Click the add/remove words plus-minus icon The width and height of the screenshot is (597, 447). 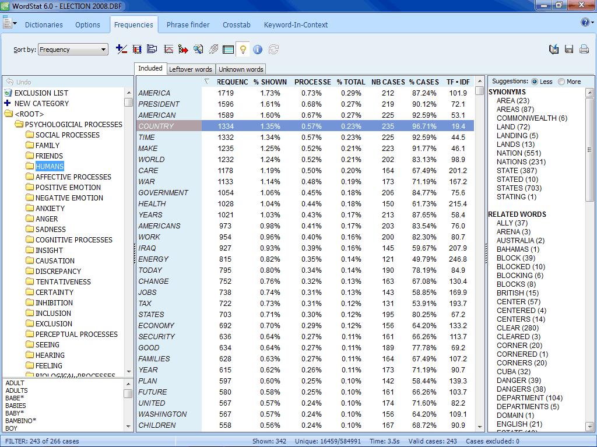click(x=121, y=50)
